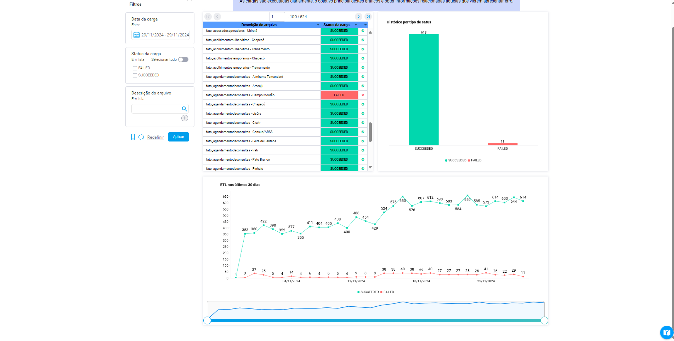The height and width of the screenshot is (341, 674).
Task: Click the refresh icon beside Redefinir
Action: (x=141, y=137)
